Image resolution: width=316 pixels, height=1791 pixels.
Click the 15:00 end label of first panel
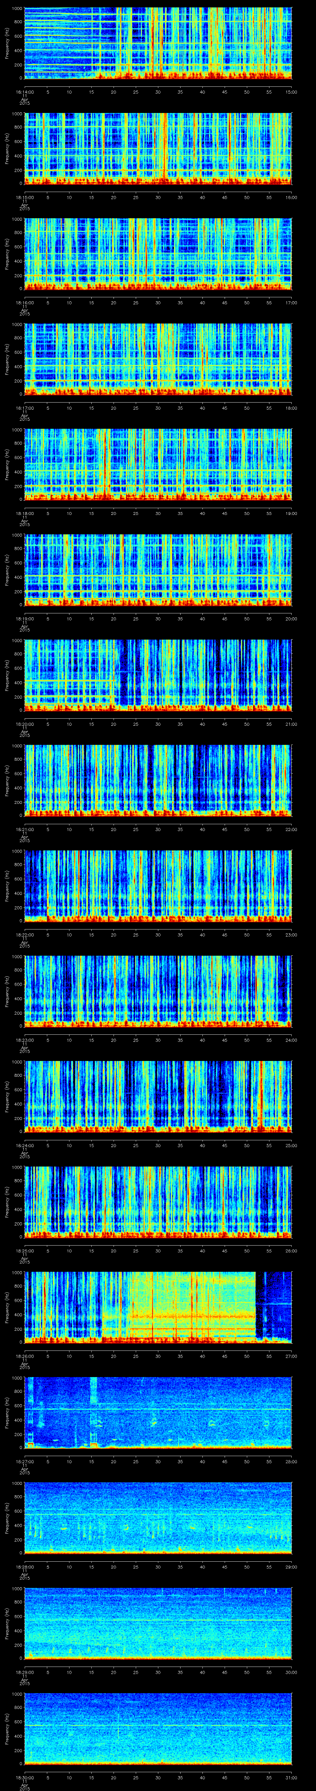[x=291, y=91]
